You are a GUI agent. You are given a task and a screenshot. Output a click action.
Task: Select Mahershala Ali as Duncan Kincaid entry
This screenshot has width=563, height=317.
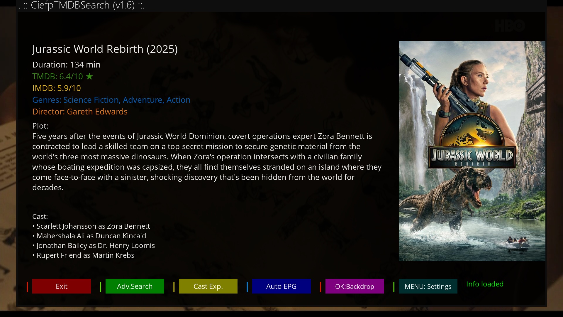(89, 236)
